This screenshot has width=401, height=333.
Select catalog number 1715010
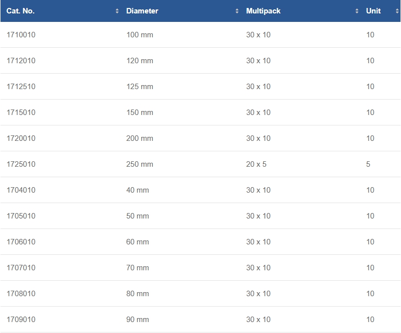pos(21,112)
